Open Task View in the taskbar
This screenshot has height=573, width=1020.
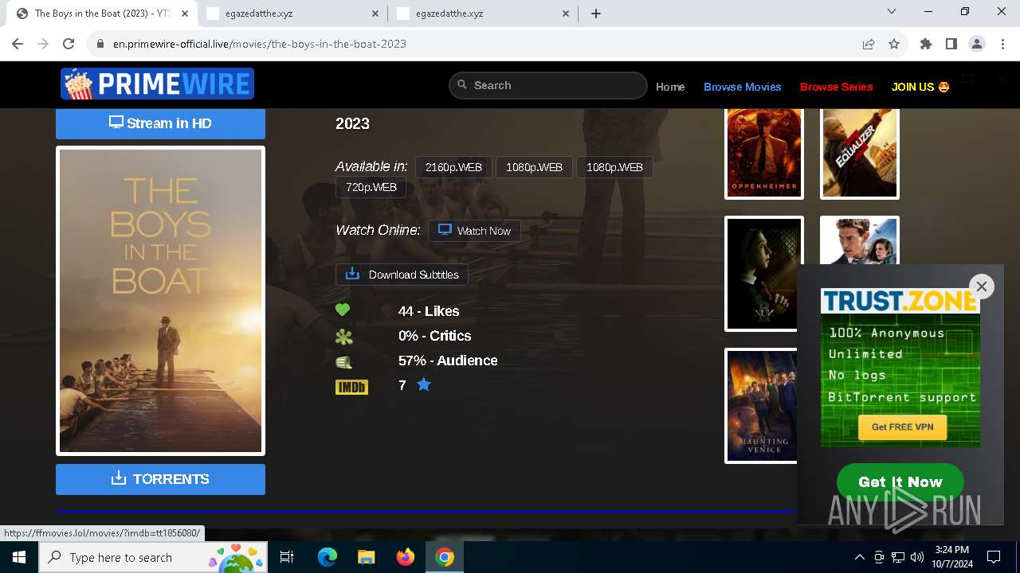click(288, 557)
